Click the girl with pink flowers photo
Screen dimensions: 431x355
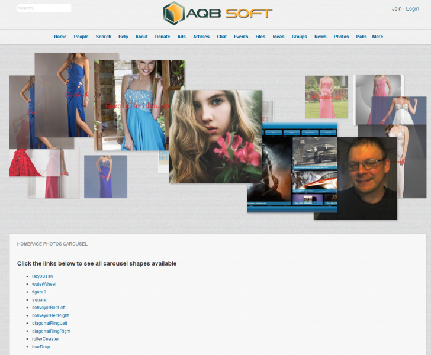(x=215, y=136)
